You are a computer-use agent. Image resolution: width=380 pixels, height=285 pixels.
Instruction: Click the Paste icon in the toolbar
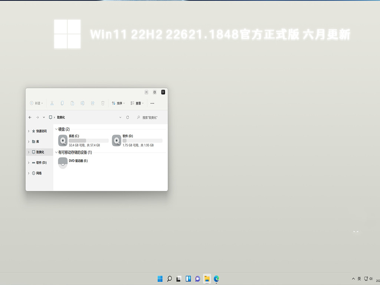(73, 103)
